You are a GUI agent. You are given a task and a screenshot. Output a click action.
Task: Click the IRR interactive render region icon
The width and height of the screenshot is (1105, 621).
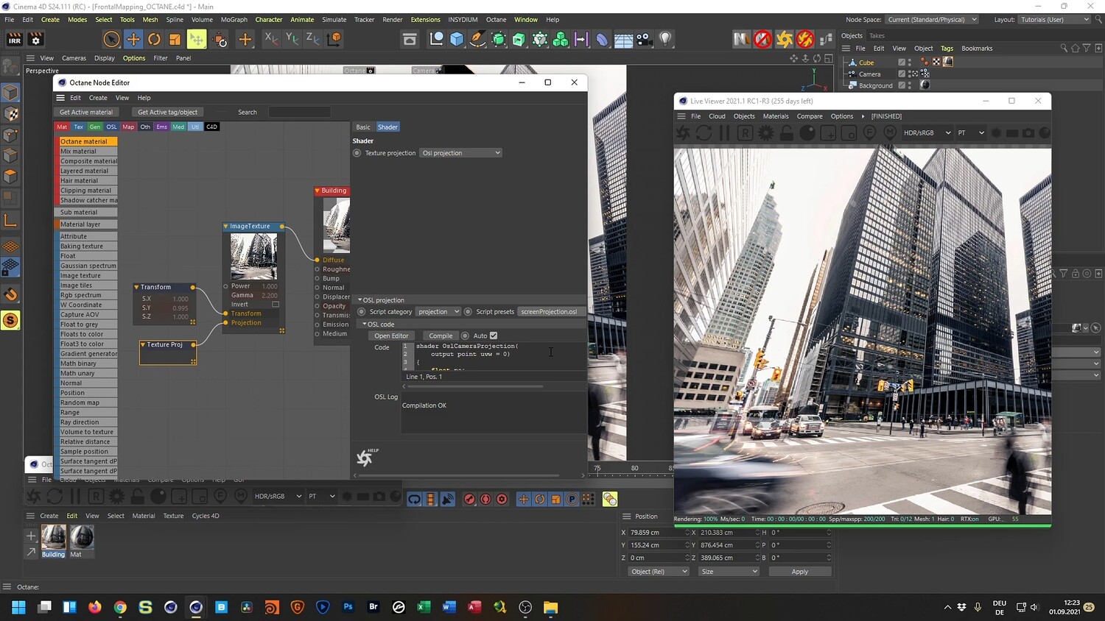coord(14,40)
